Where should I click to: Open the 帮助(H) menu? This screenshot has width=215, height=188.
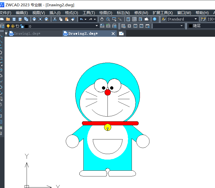[202, 13]
